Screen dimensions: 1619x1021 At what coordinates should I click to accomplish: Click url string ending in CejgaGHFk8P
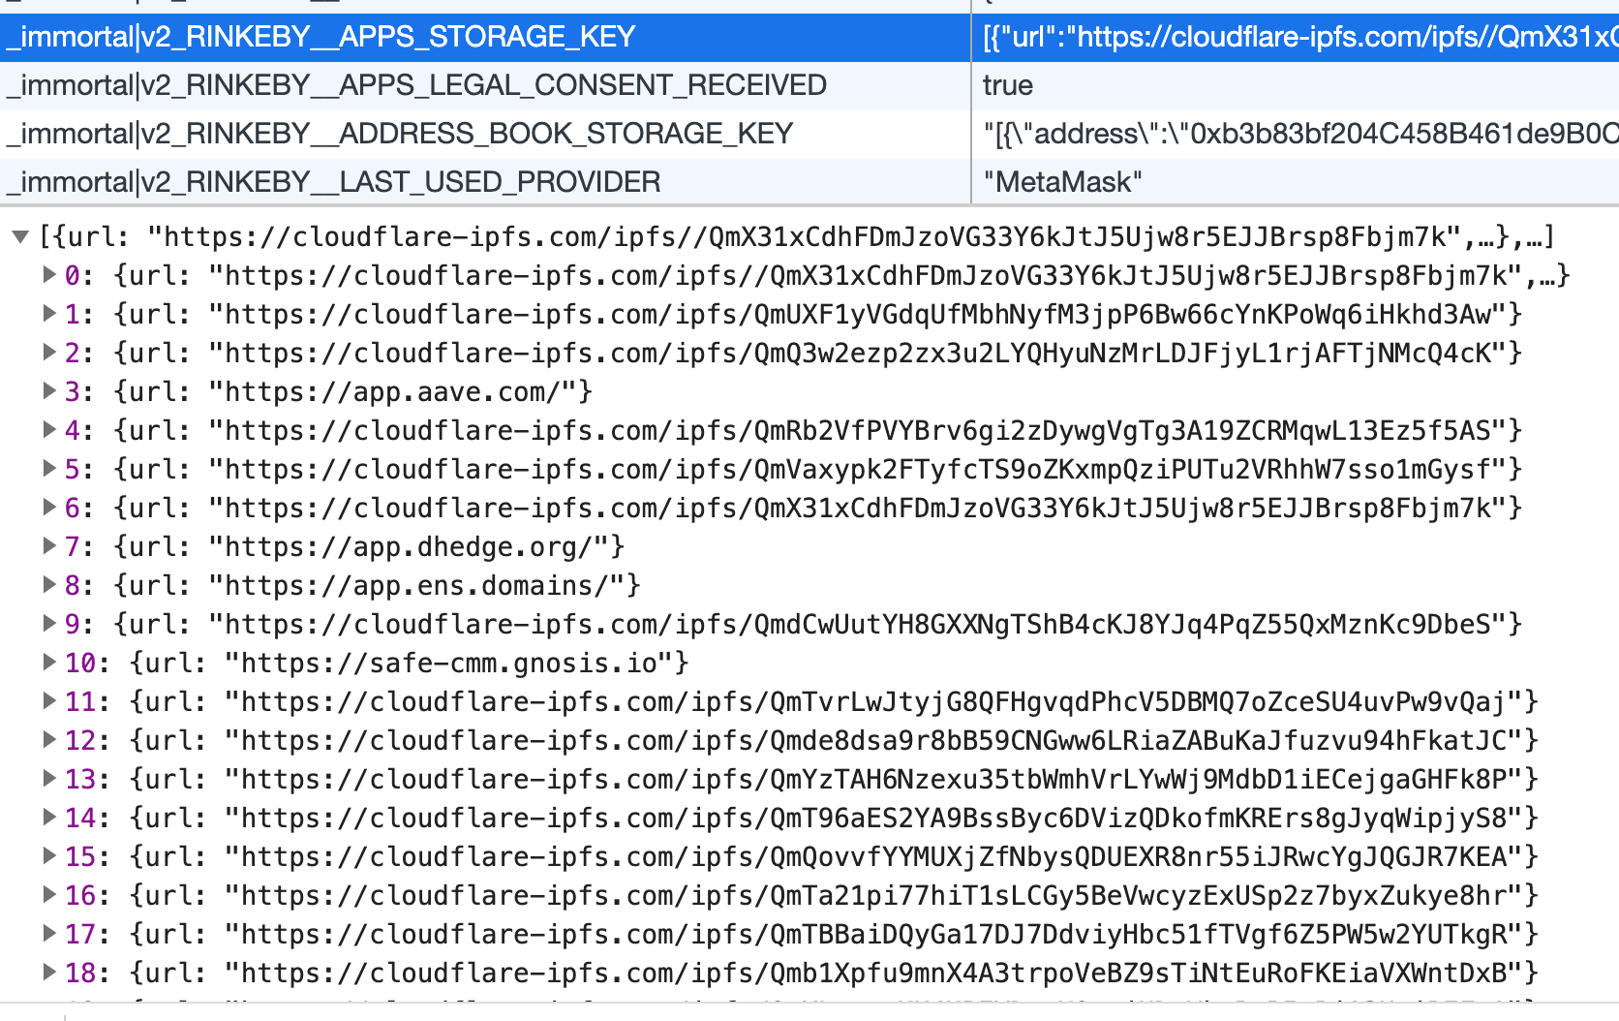874,779
